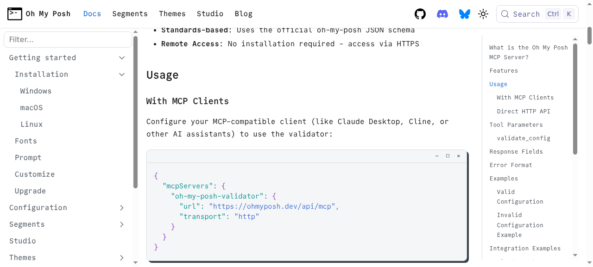This screenshot has height=267, width=593.
Task: Open the Segments nav item in header
Action: 130,14
